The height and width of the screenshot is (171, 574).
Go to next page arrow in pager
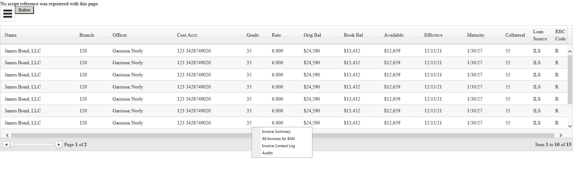[x=59, y=145]
